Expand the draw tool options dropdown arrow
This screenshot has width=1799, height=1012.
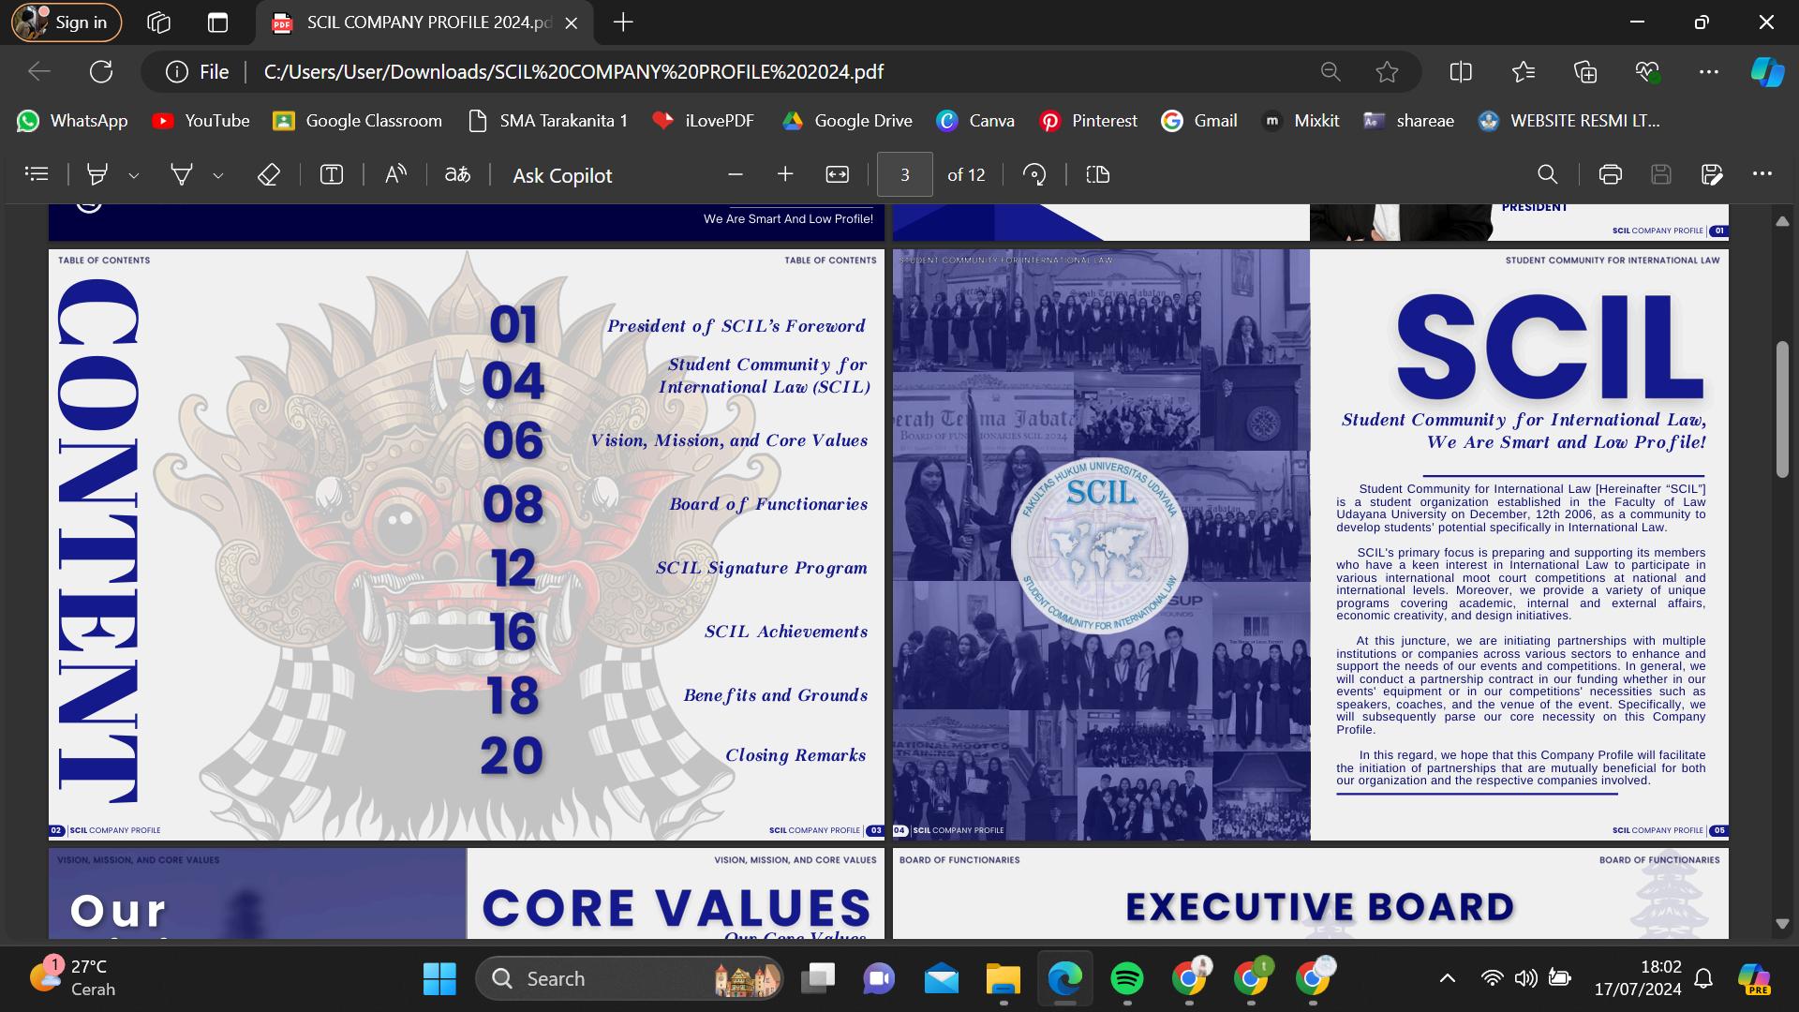coord(218,175)
